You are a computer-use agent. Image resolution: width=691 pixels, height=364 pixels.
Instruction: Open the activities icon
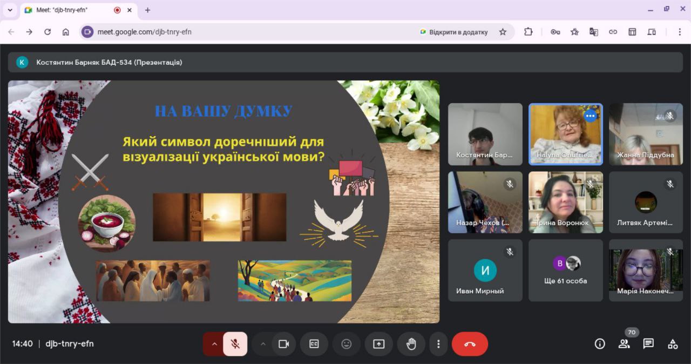pyautogui.click(x=673, y=344)
